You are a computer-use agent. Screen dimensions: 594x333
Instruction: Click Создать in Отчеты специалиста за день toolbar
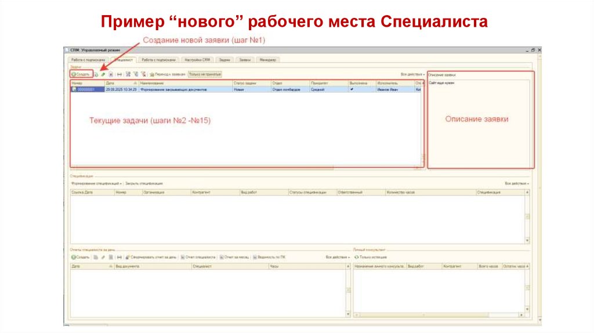tap(81, 257)
